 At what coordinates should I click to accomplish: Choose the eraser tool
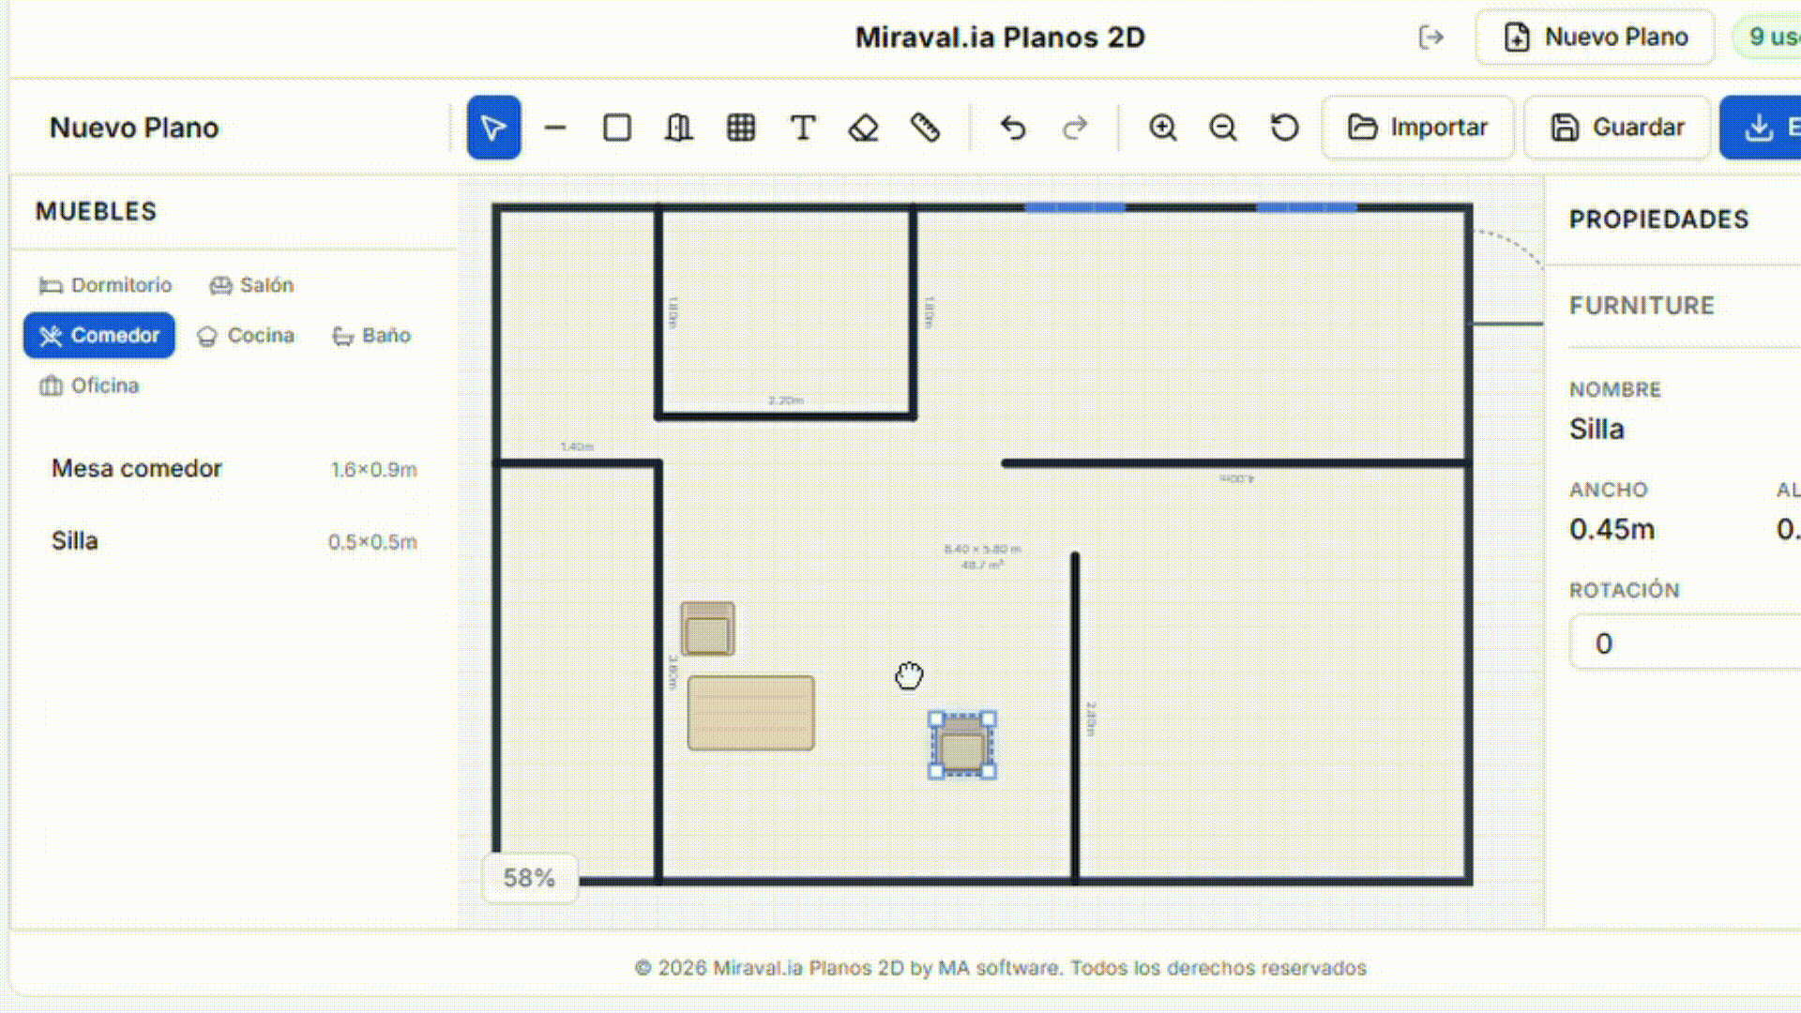(864, 128)
